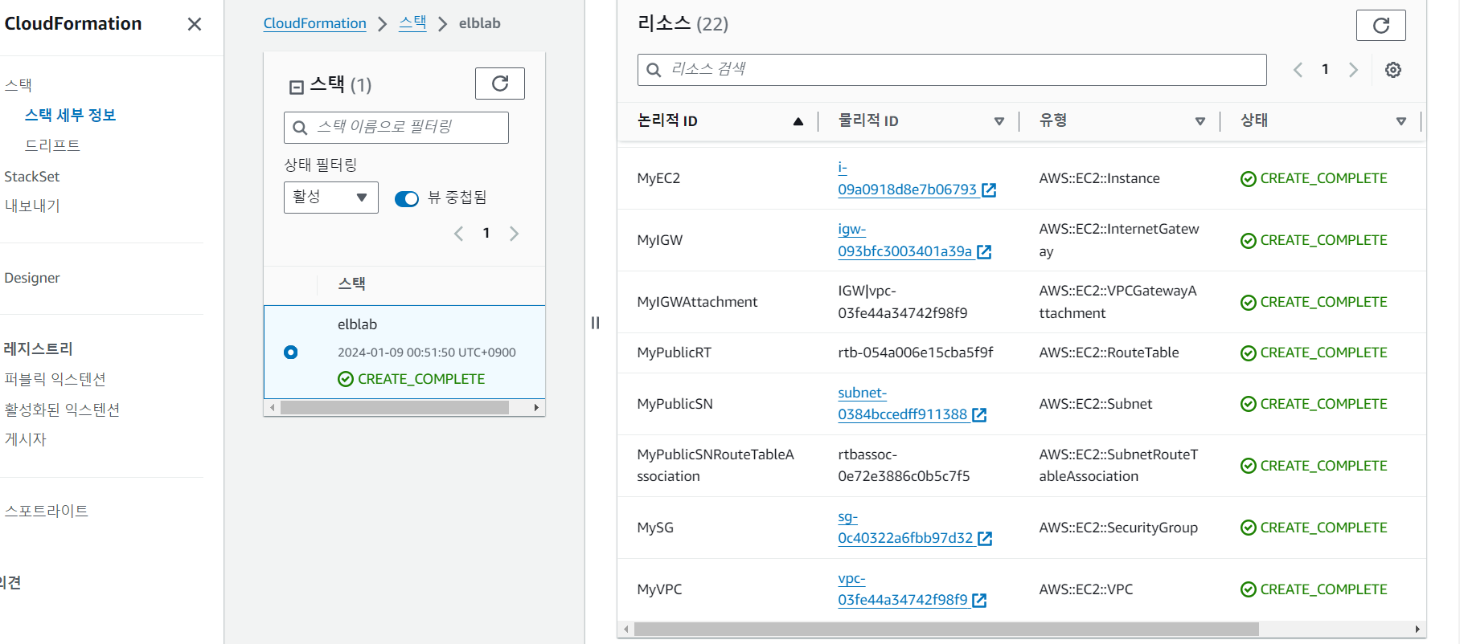This screenshot has height=644, width=1460.
Task: Click CloudFormation breadcrumb link
Action: pos(315,23)
